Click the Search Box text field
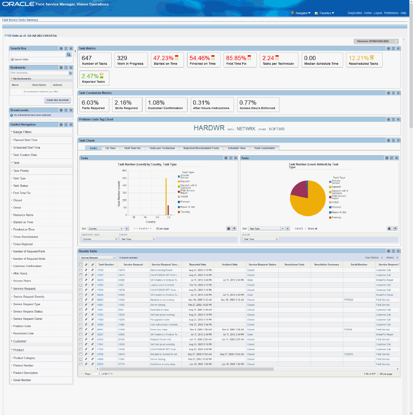This screenshot has width=413, height=415. click(x=38, y=54)
